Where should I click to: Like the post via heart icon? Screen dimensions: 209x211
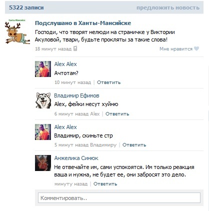tap(196, 48)
